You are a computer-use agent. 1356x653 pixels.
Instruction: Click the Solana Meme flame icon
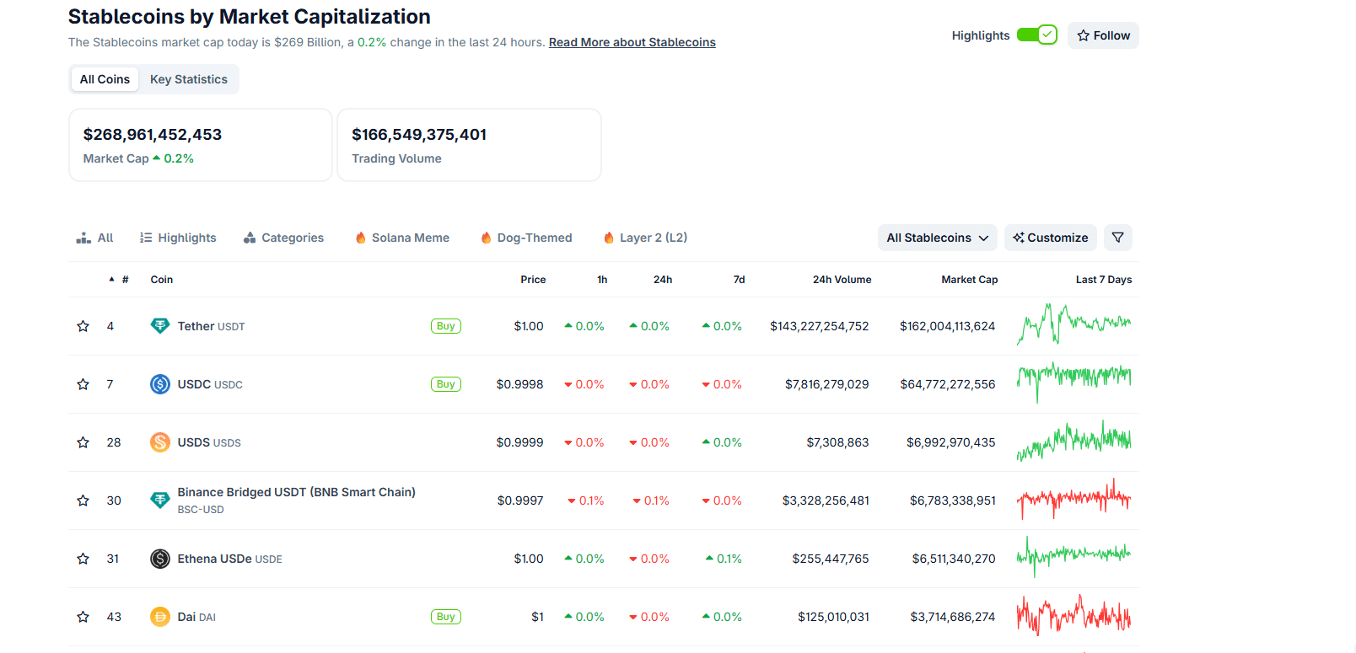[x=361, y=238]
